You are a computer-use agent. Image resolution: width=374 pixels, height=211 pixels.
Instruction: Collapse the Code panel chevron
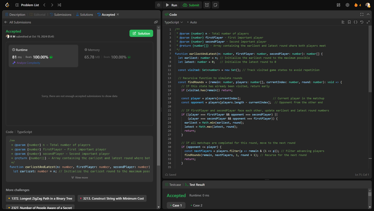click(x=368, y=15)
